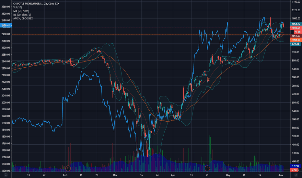This screenshot has width=302, height=178.
Task: Click the timezone Z button at the bottom left
Action: tap(6, 175)
